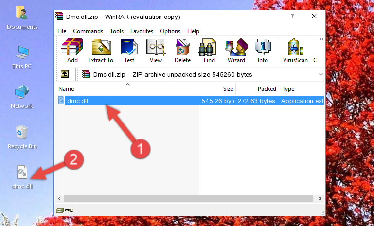
Task: Select the Documents desktop icon
Action: [x=22, y=18]
